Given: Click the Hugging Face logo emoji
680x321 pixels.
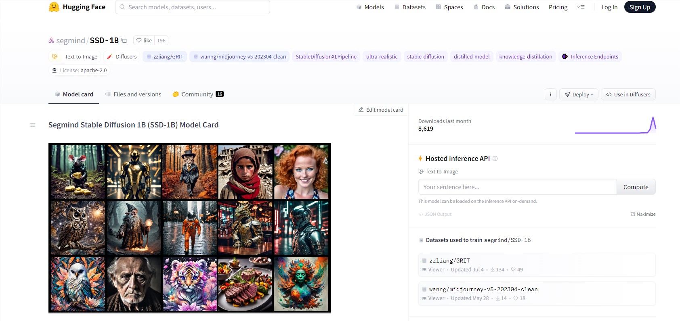Looking at the screenshot, I should click(54, 7).
